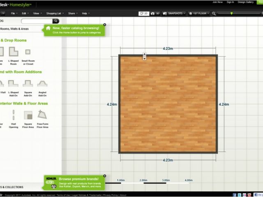Expand the 1st Floor selector
This screenshot has width=263, height=197.
[x=200, y=13]
